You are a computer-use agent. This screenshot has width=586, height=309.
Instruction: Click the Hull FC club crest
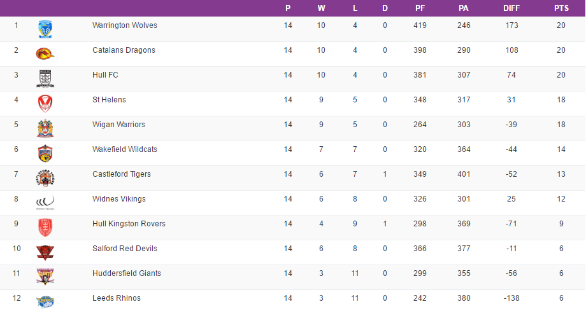click(45, 78)
